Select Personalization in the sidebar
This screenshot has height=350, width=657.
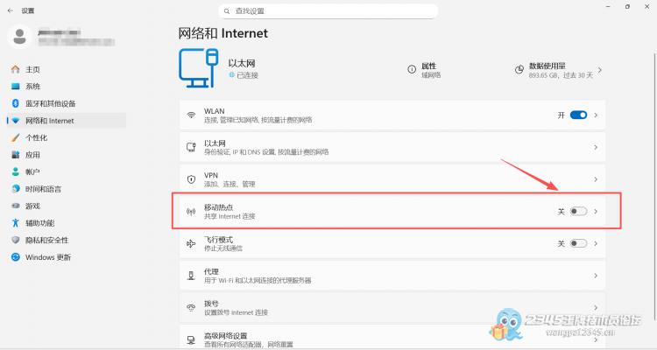click(36, 137)
